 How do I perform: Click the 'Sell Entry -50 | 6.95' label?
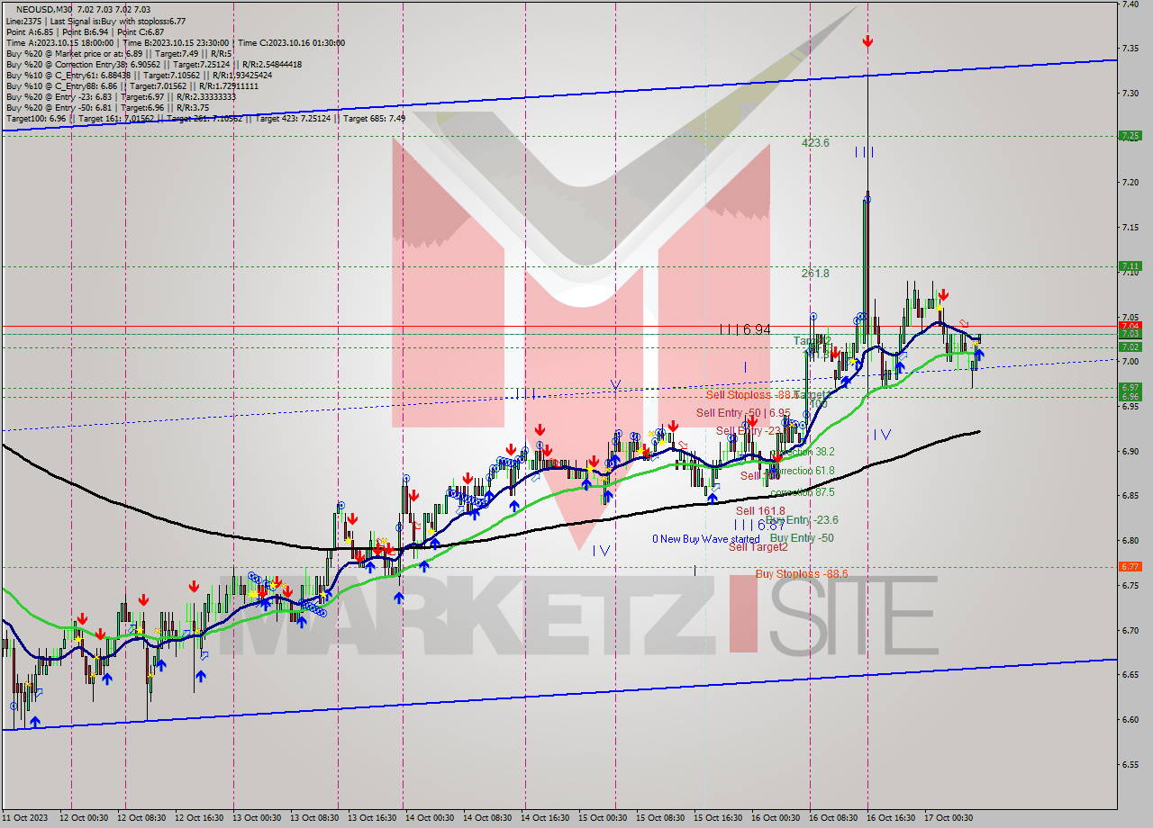[743, 413]
